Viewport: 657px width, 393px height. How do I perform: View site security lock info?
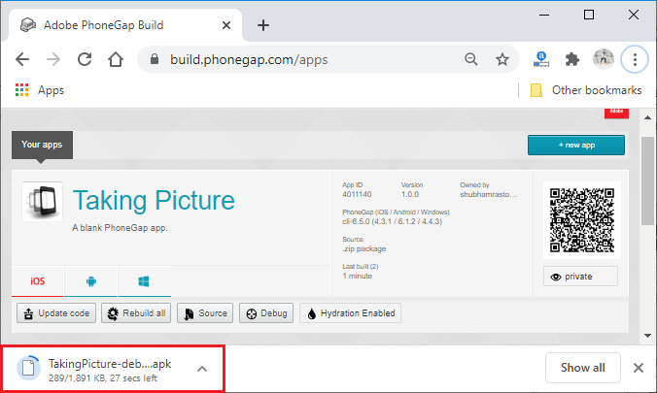pyautogui.click(x=155, y=59)
